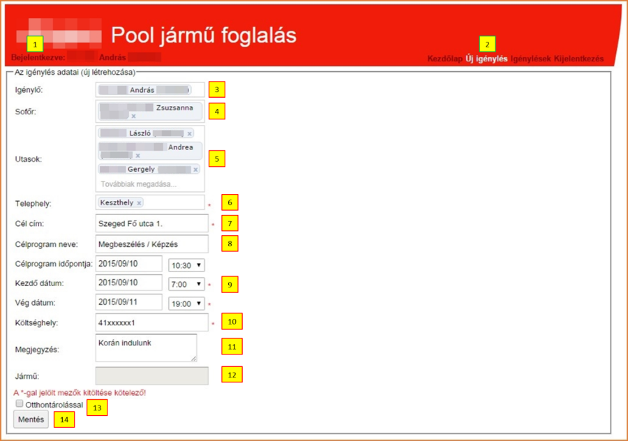Click the Költséghely input field

tap(151, 323)
